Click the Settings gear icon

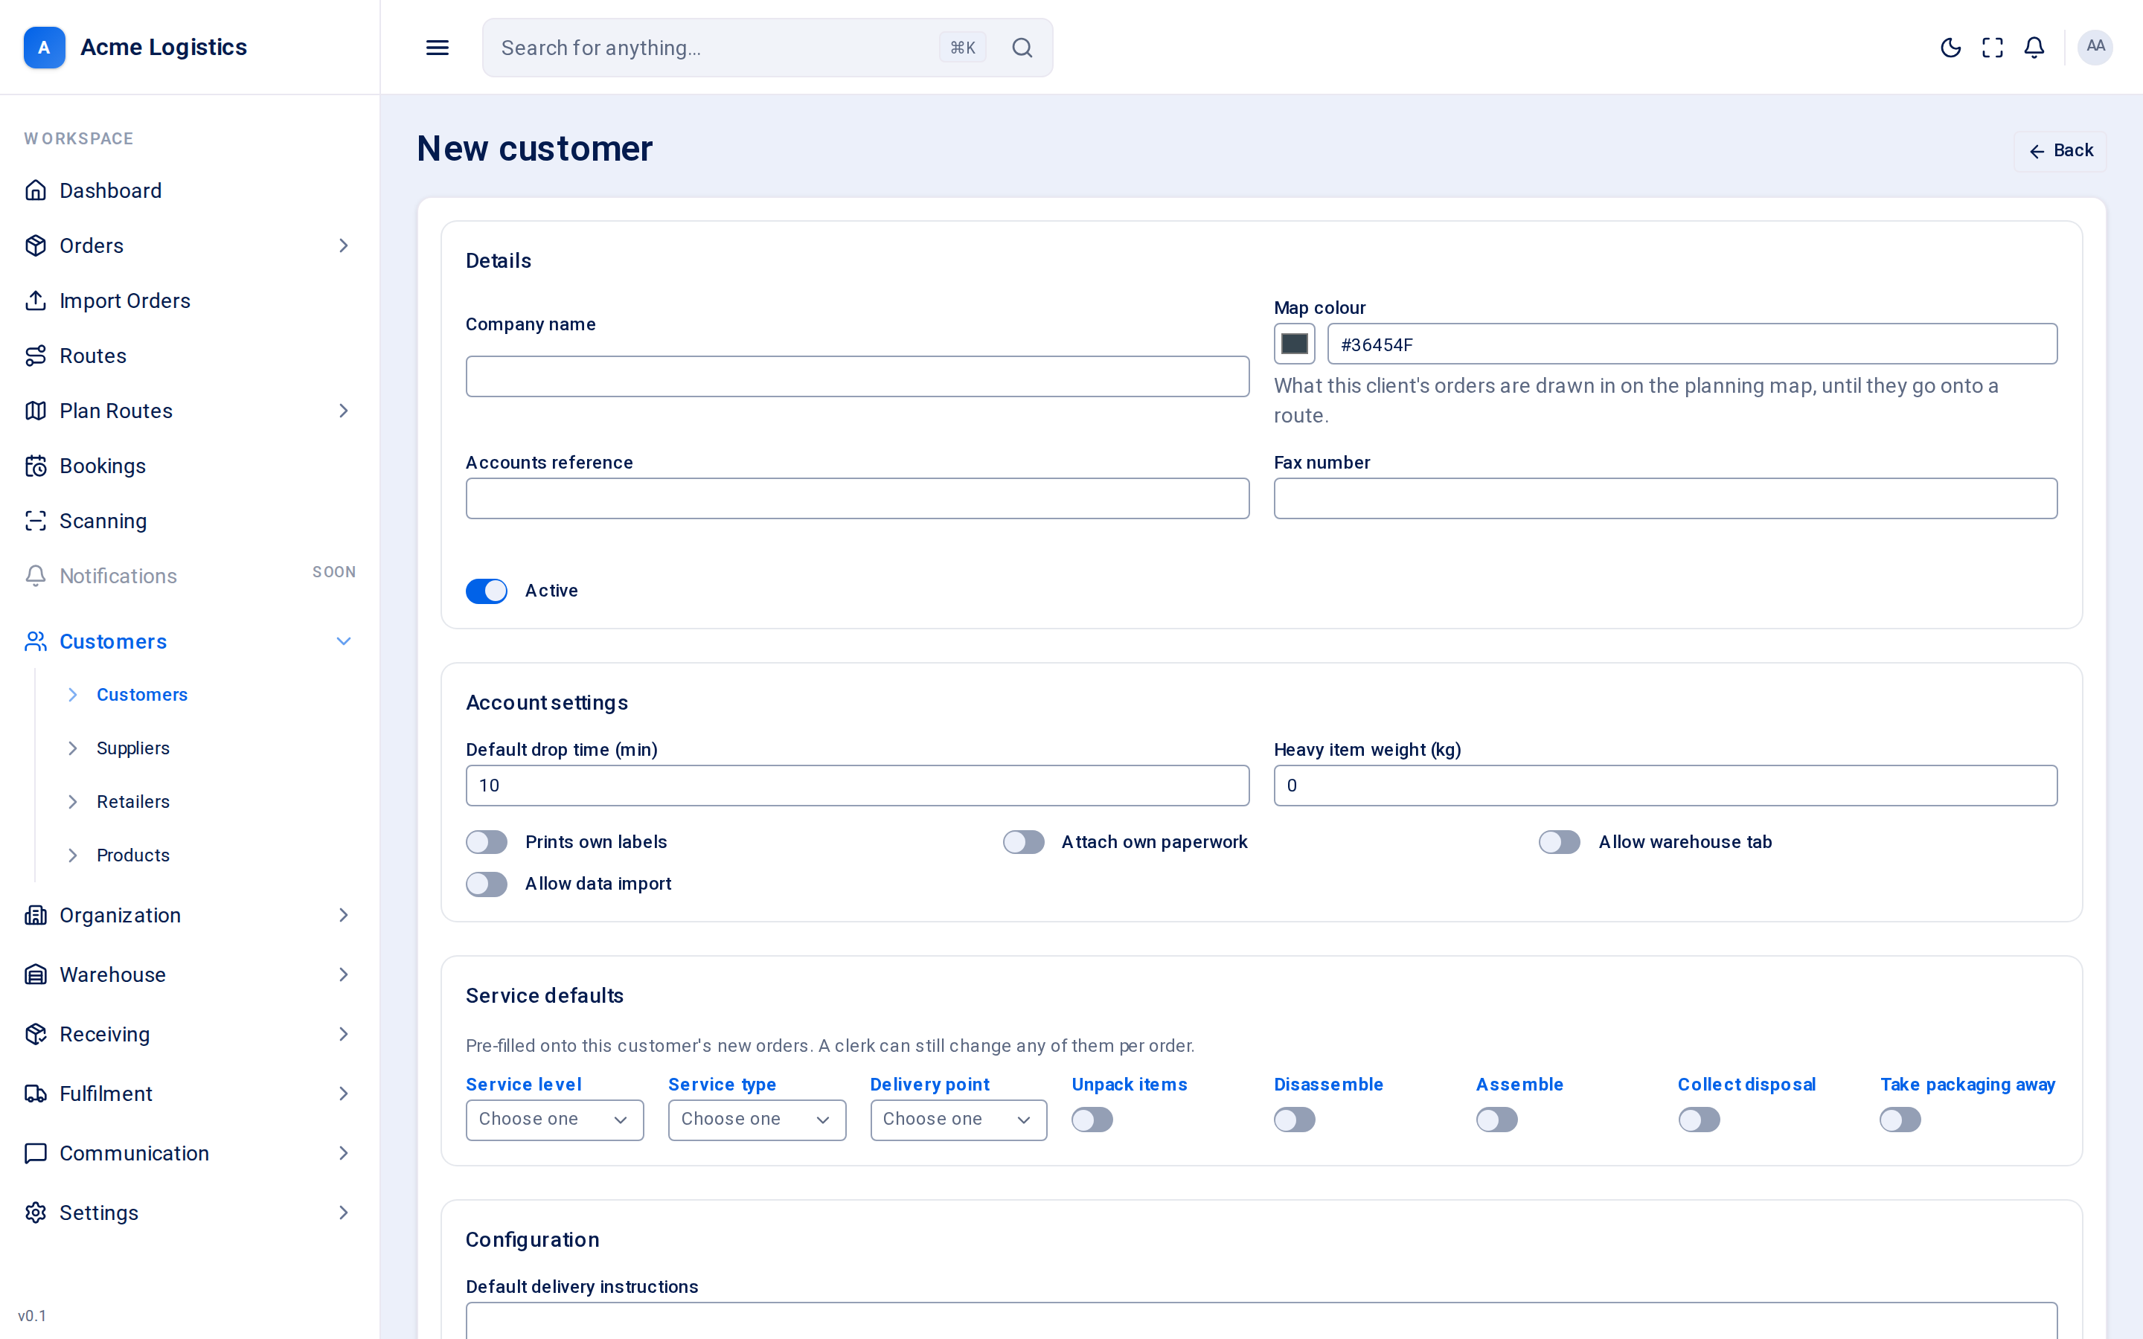pyautogui.click(x=36, y=1213)
